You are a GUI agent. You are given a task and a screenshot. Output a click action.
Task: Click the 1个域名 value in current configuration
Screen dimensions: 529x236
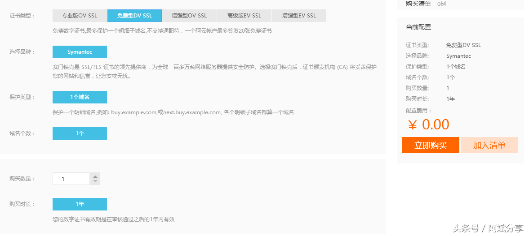click(x=456, y=67)
